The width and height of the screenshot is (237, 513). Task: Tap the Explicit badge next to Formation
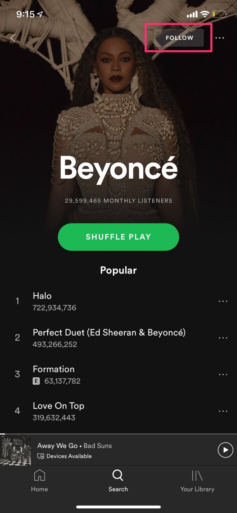click(36, 381)
